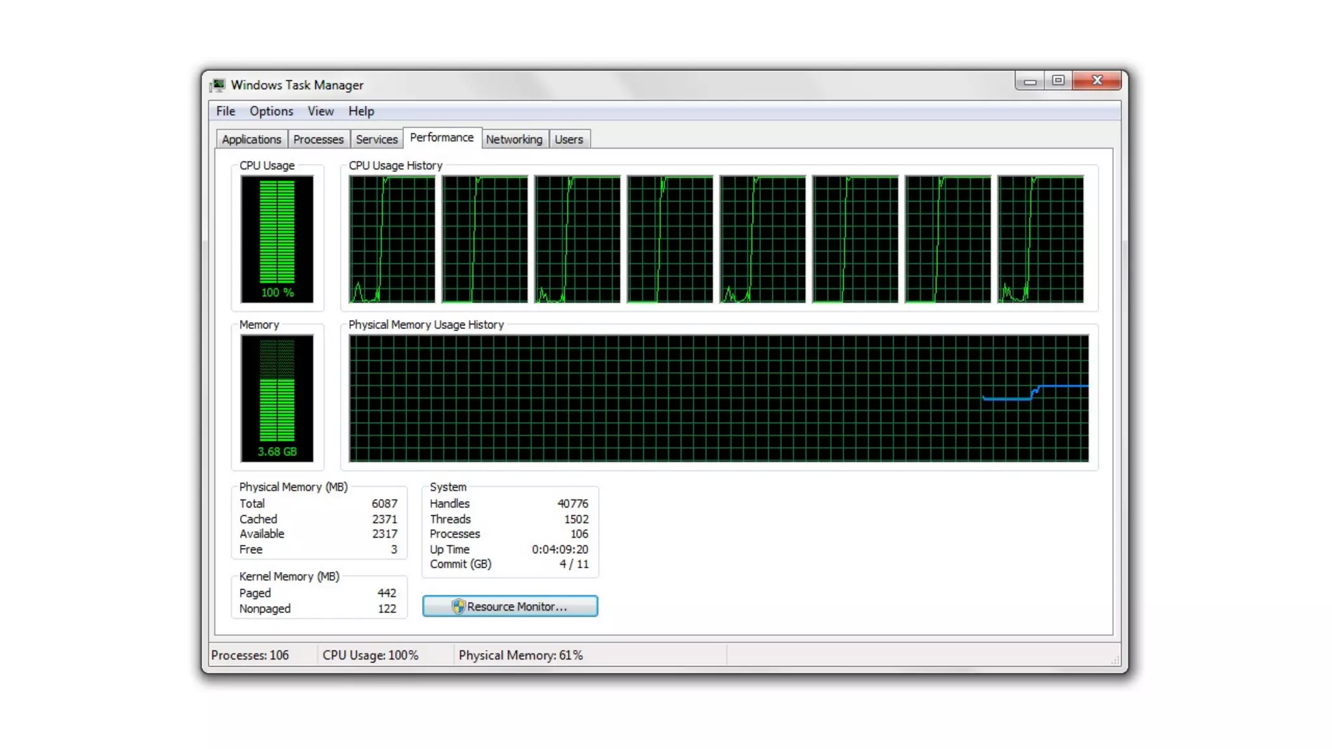Open the View menu
Viewport: 1332px width, 749px height.
321,111
